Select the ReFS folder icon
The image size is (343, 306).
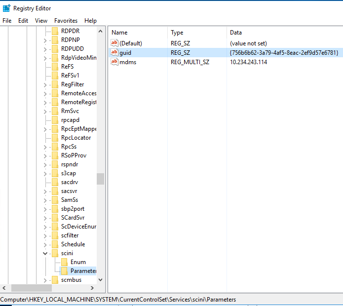(x=55, y=67)
